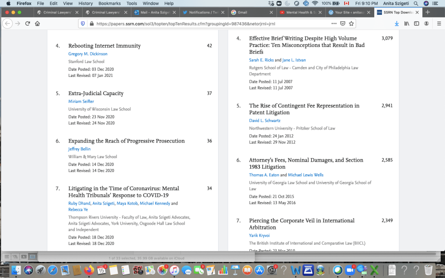Open paper Extra-Judicial Capacity
445x278 pixels.
pyautogui.click(x=96, y=93)
